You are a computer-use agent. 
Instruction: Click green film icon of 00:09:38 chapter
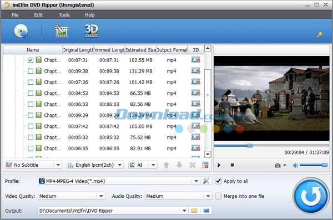39,71
